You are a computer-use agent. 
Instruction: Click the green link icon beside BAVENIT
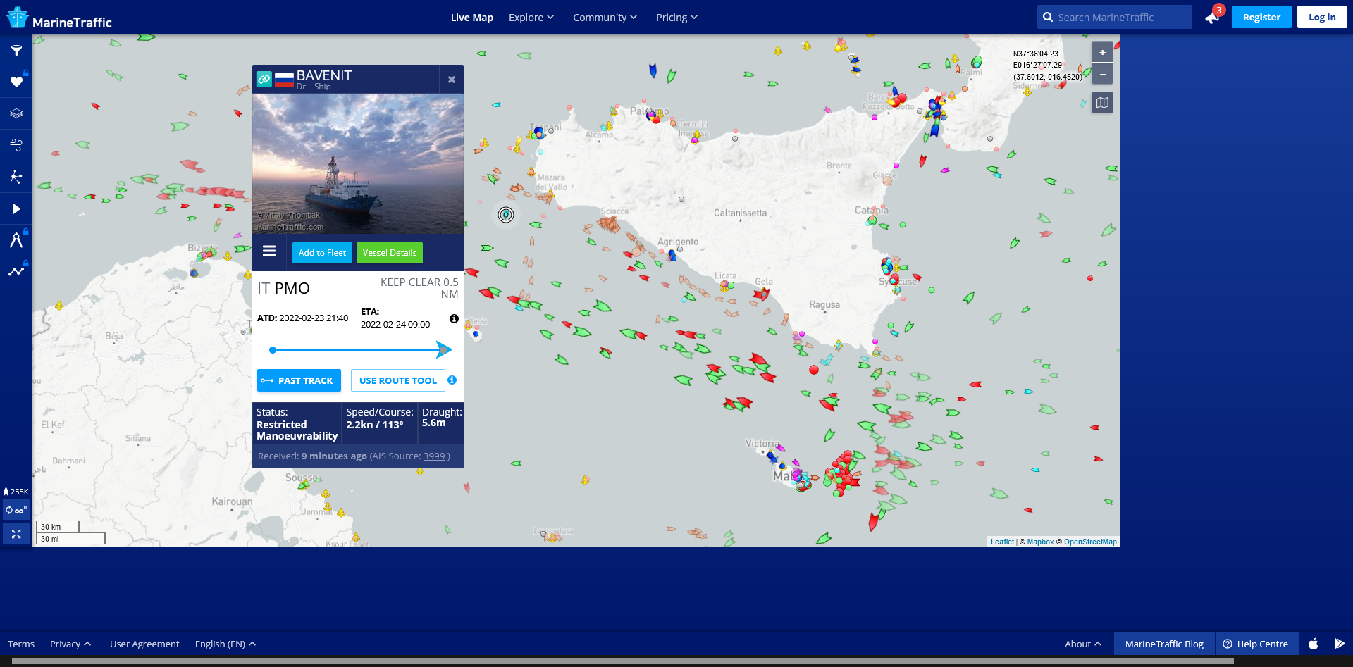pos(264,79)
